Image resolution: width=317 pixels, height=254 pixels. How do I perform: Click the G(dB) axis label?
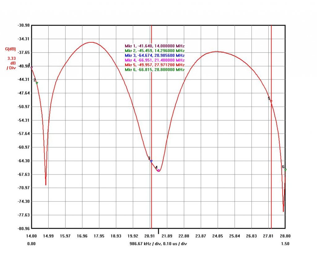tap(11, 49)
